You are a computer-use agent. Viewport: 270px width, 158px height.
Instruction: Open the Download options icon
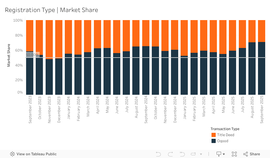point(219,154)
